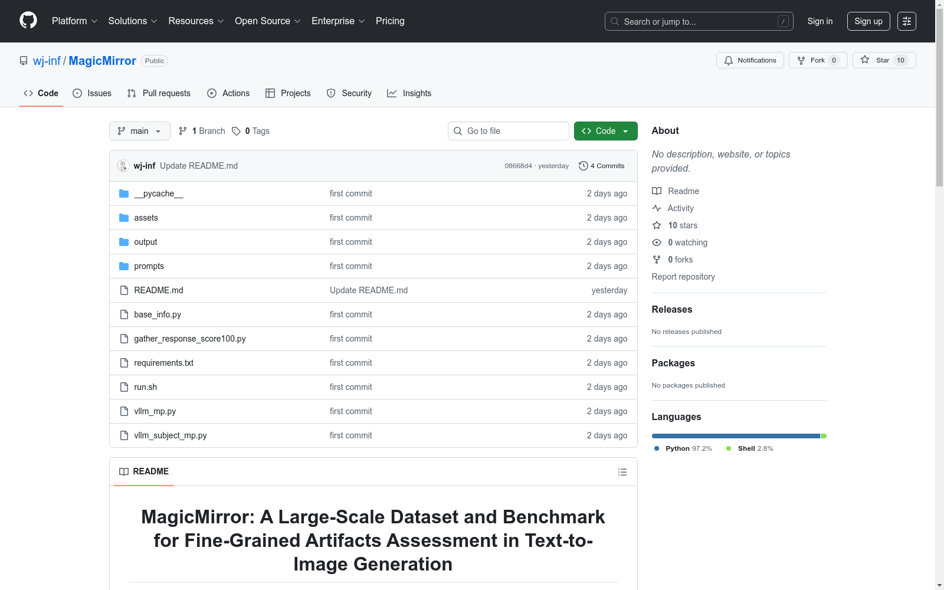This screenshot has height=590, width=944.
Task: Click the prompts folder icon
Action: coord(124,266)
